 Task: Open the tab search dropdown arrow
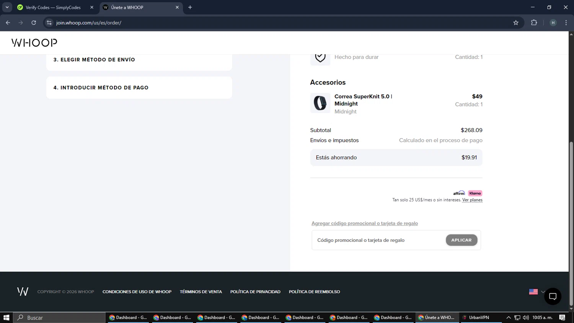7,7
